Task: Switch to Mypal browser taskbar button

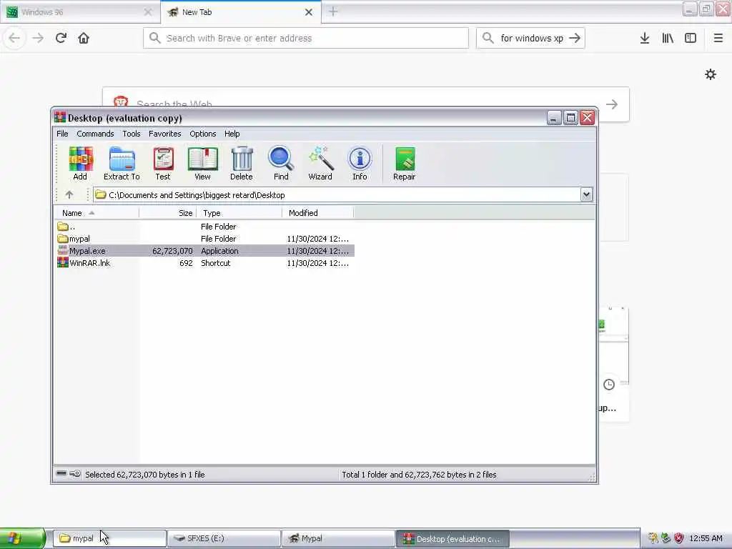Action: click(x=338, y=538)
